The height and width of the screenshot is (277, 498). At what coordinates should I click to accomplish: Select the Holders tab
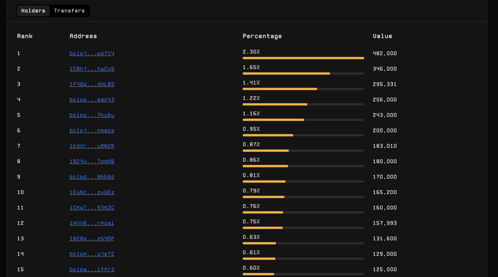click(33, 11)
